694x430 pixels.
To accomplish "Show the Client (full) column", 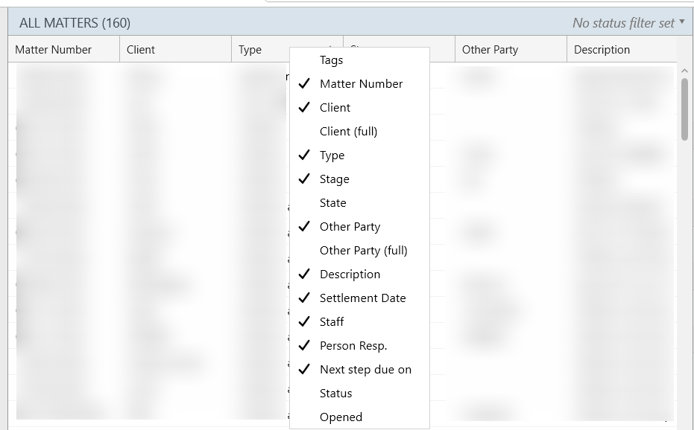I will point(348,132).
